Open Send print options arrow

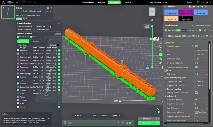click(x=158, y=123)
